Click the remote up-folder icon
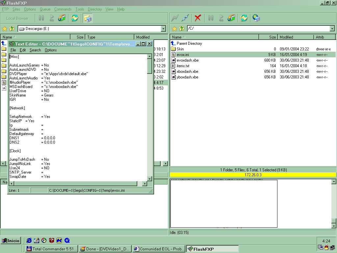The image size is (337, 253). point(182,29)
